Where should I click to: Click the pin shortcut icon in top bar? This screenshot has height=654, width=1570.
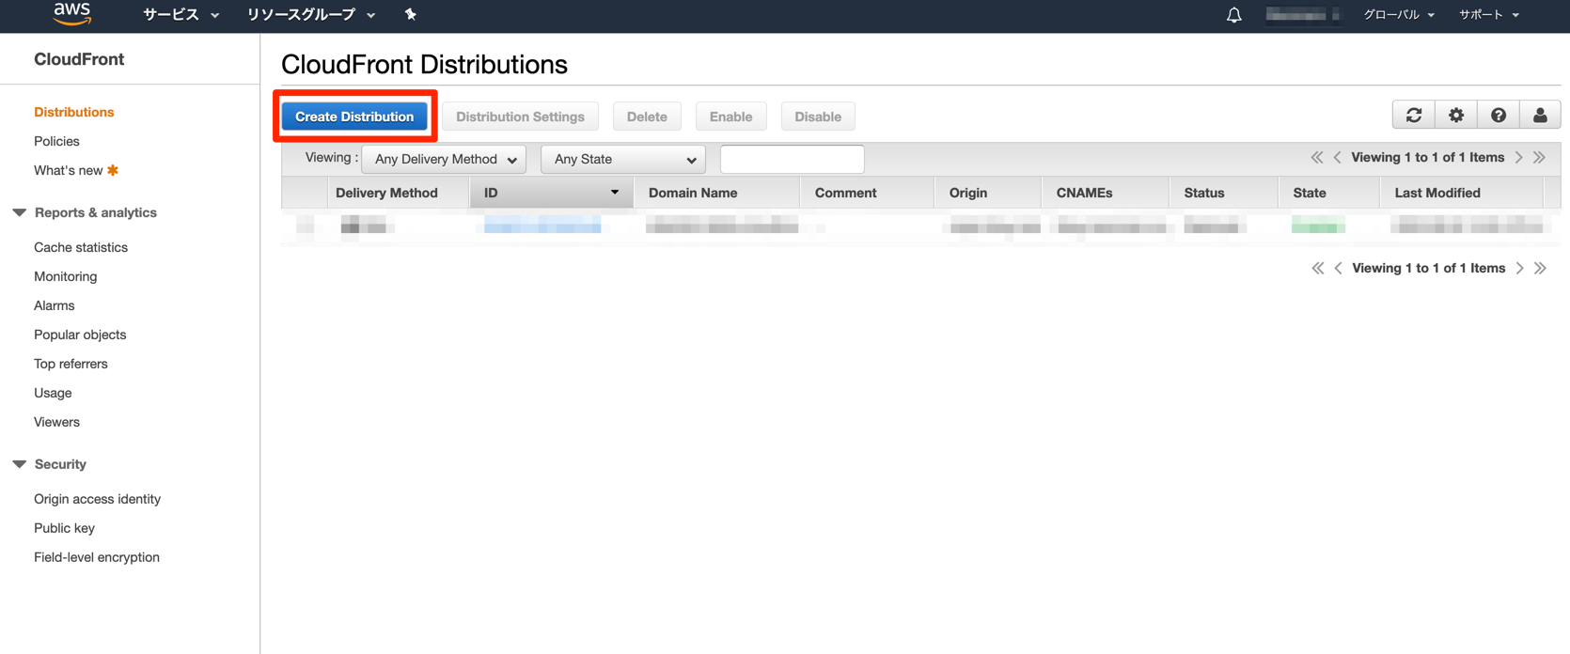click(x=410, y=14)
